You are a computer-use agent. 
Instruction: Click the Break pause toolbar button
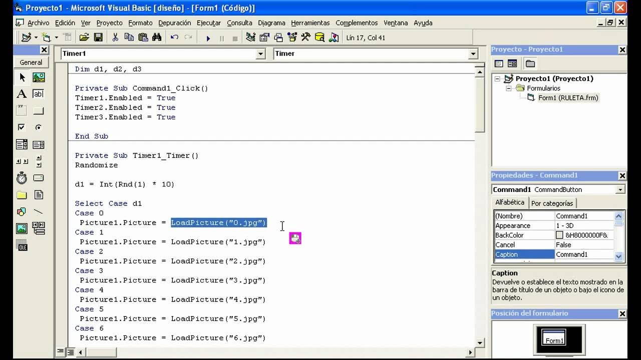pos(221,38)
